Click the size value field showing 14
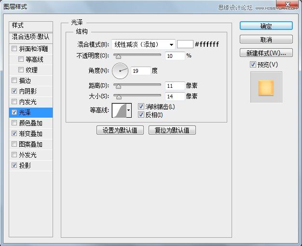The width and height of the screenshot is (302, 246). (175, 96)
